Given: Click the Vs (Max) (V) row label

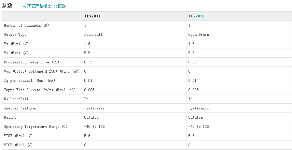Looking at the screenshot, I should (16, 53).
